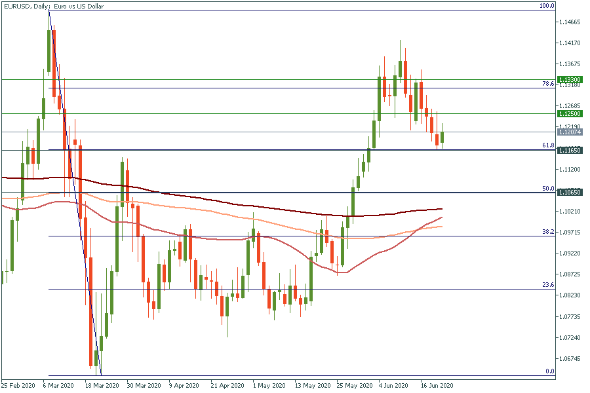Click the 23.6 Fibonacci level label
Viewport: 590px width, 393px height.
[x=548, y=285]
